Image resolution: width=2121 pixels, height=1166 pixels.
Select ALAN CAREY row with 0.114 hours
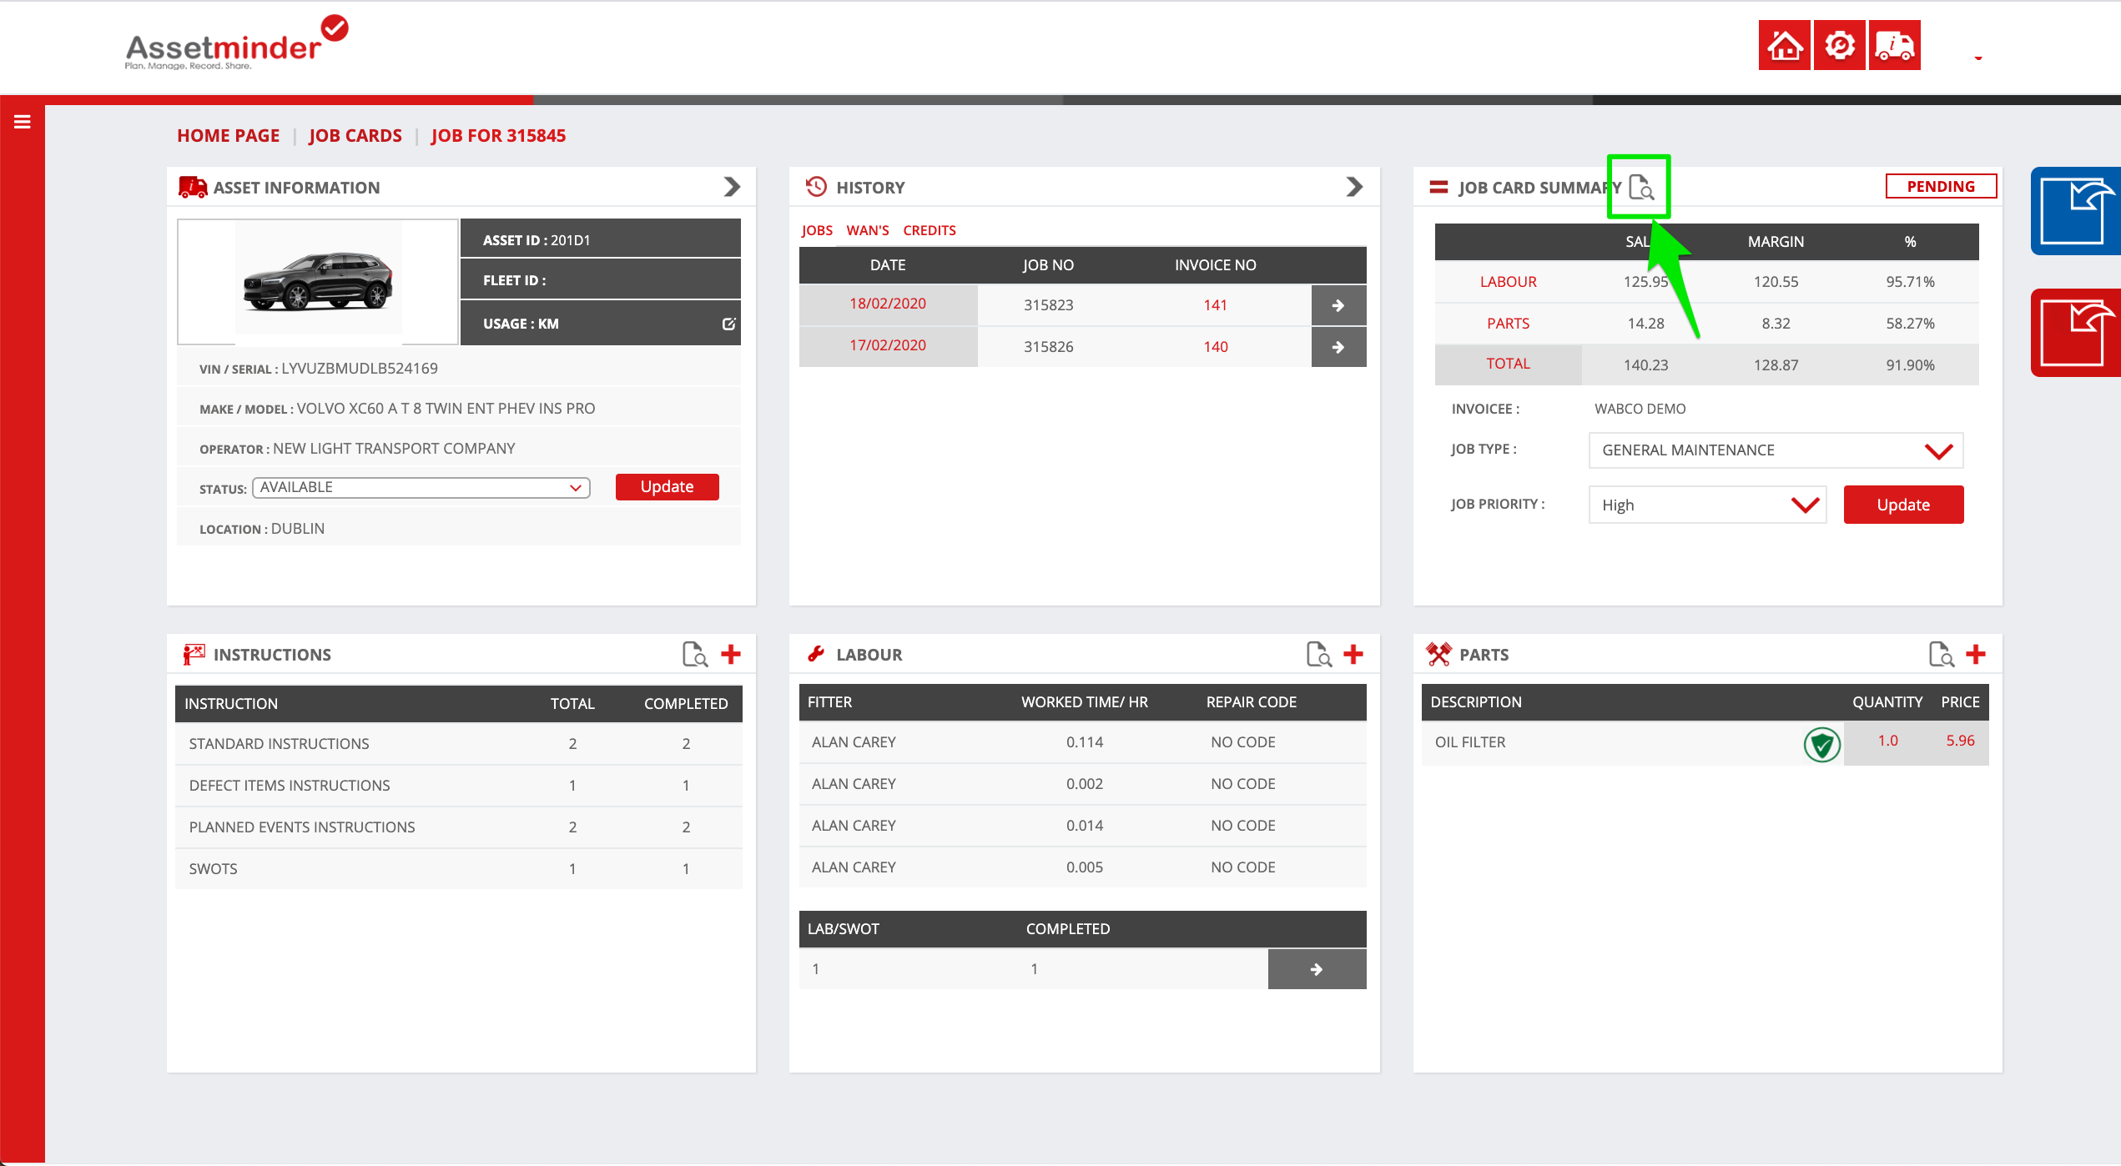[x=1082, y=742]
